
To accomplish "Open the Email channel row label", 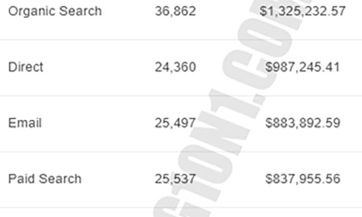I will tap(25, 123).
